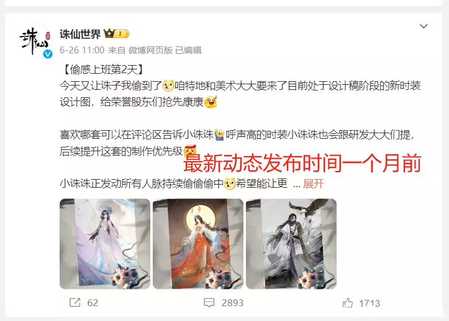Click the 微博网页版 source link
This screenshot has width=449, height=321.
click(150, 50)
